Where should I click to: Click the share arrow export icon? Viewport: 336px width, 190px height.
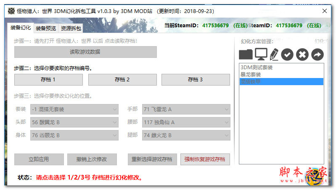pos(317,55)
